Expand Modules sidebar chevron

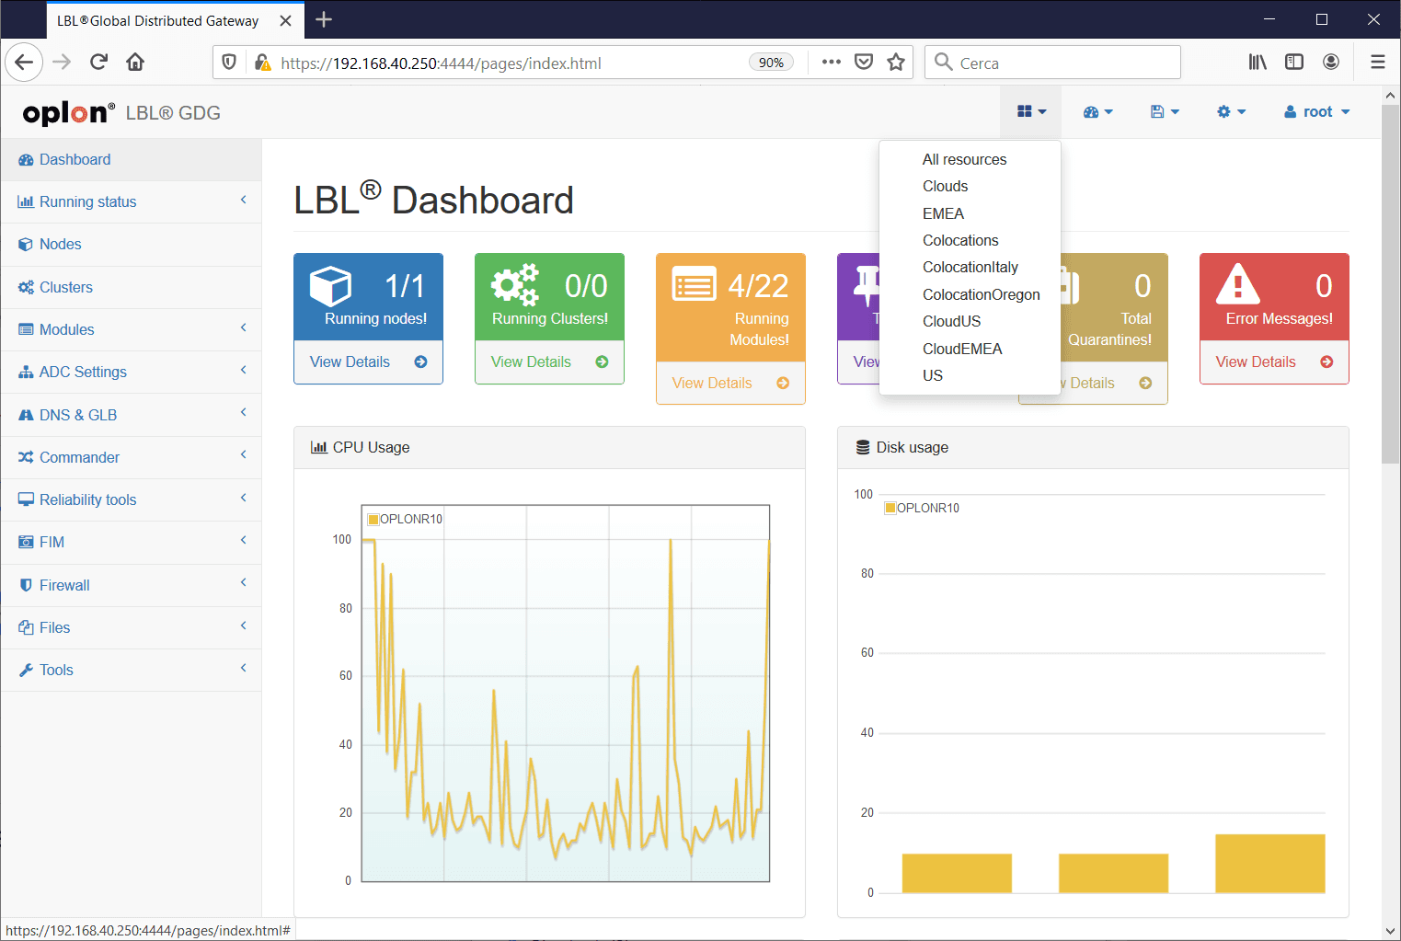[x=244, y=327]
